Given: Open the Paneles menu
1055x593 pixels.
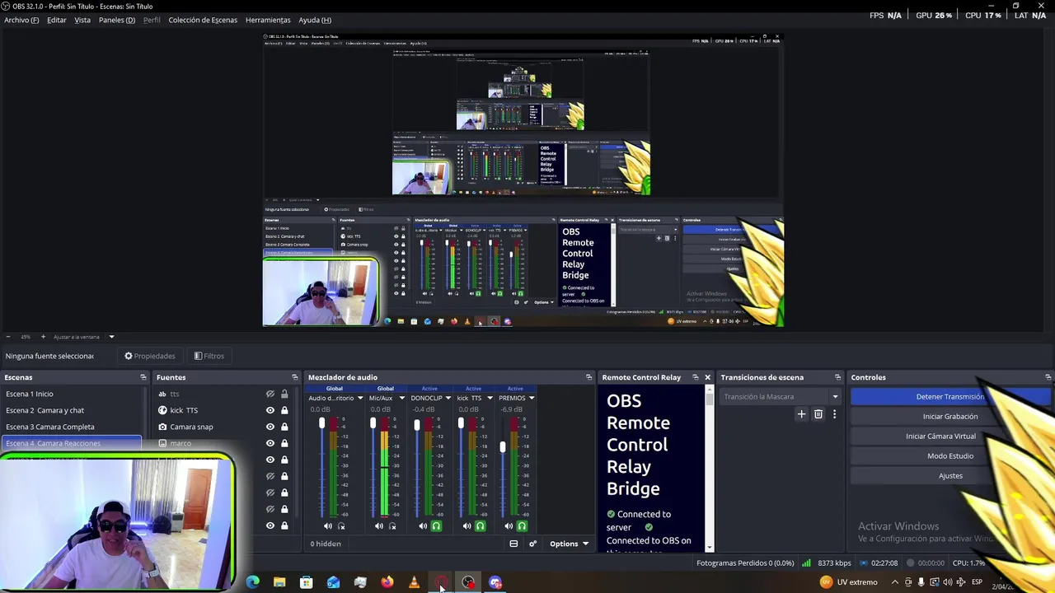Looking at the screenshot, I should click(117, 20).
